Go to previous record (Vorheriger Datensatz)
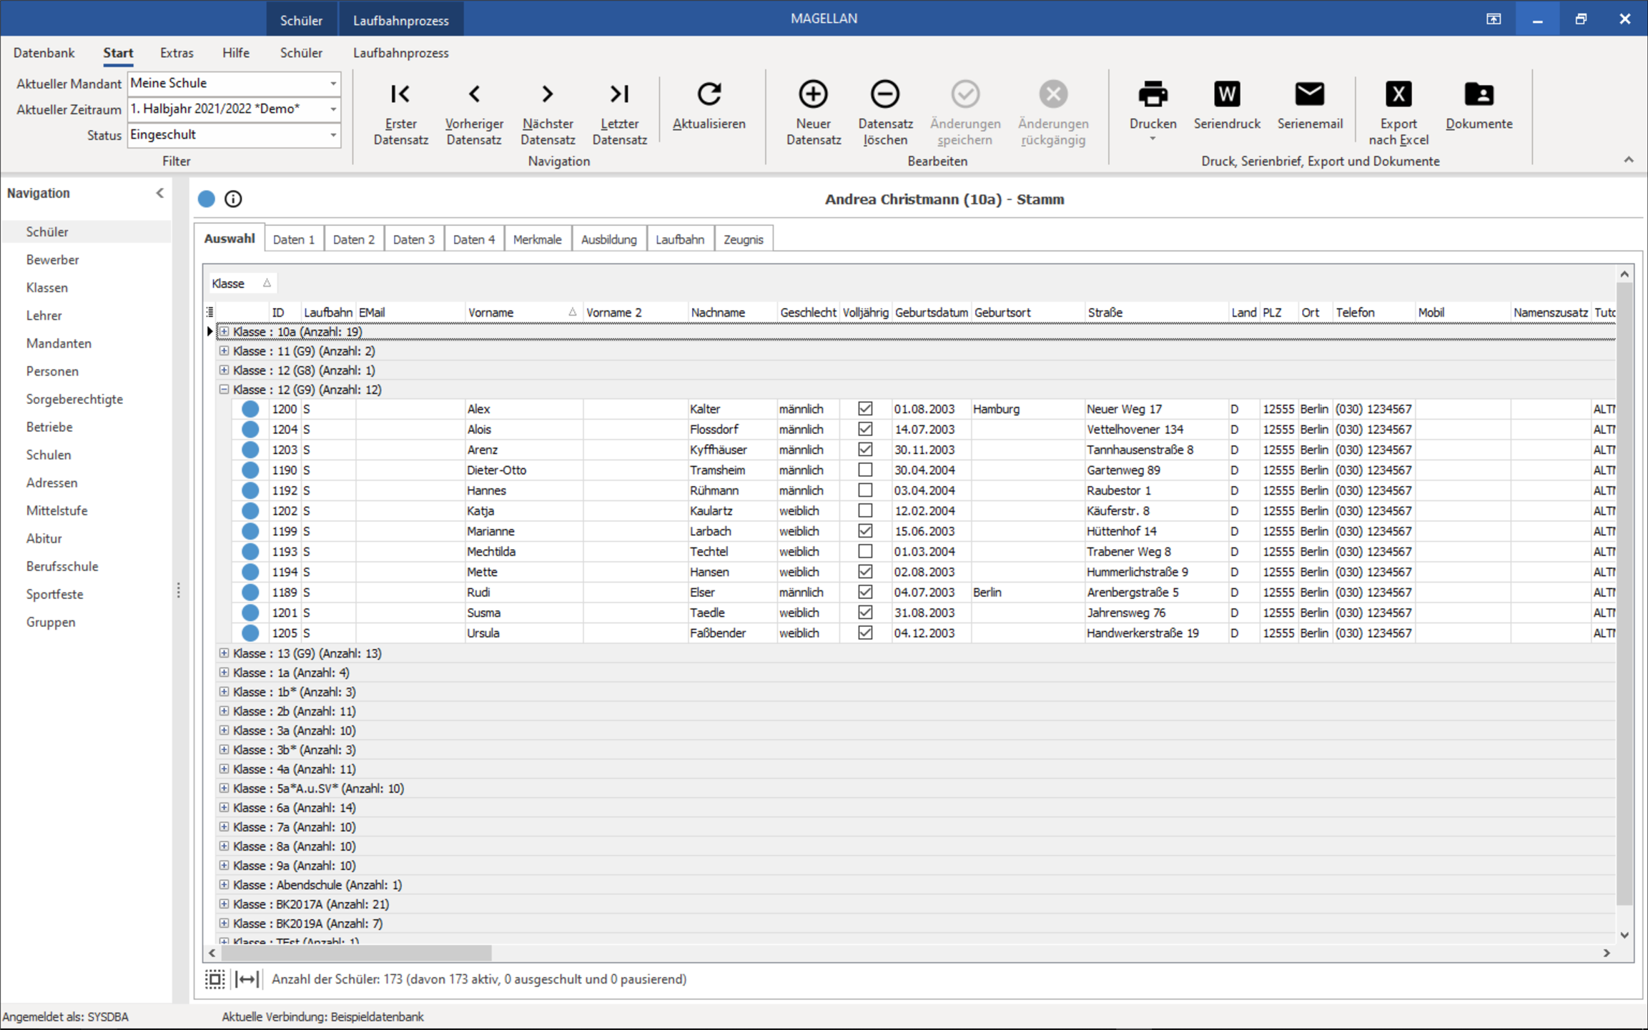1648x1030 pixels. point(474,113)
